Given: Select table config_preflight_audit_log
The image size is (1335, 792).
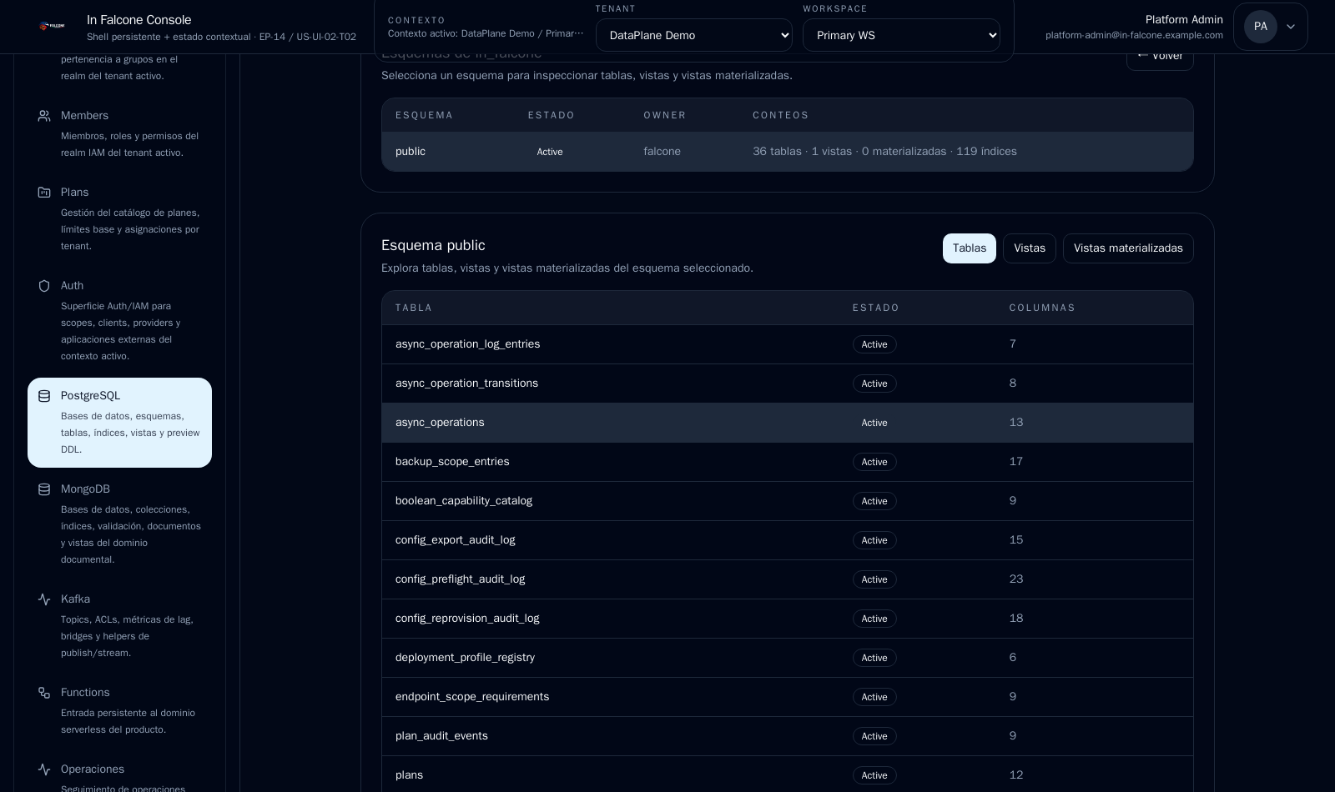Looking at the screenshot, I should pos(788,579).
